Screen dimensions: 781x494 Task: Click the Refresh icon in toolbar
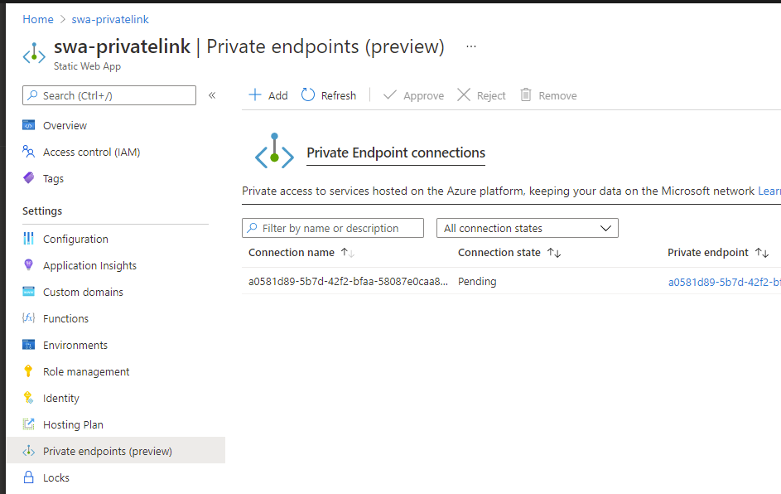click(x=308, y=95)
